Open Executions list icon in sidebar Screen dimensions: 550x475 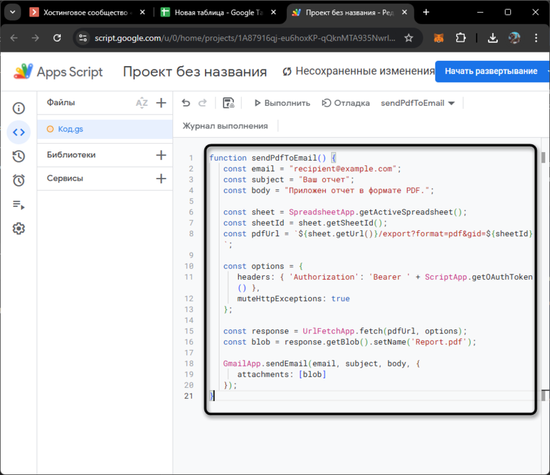pyautogui.click(x=19, y=204)
